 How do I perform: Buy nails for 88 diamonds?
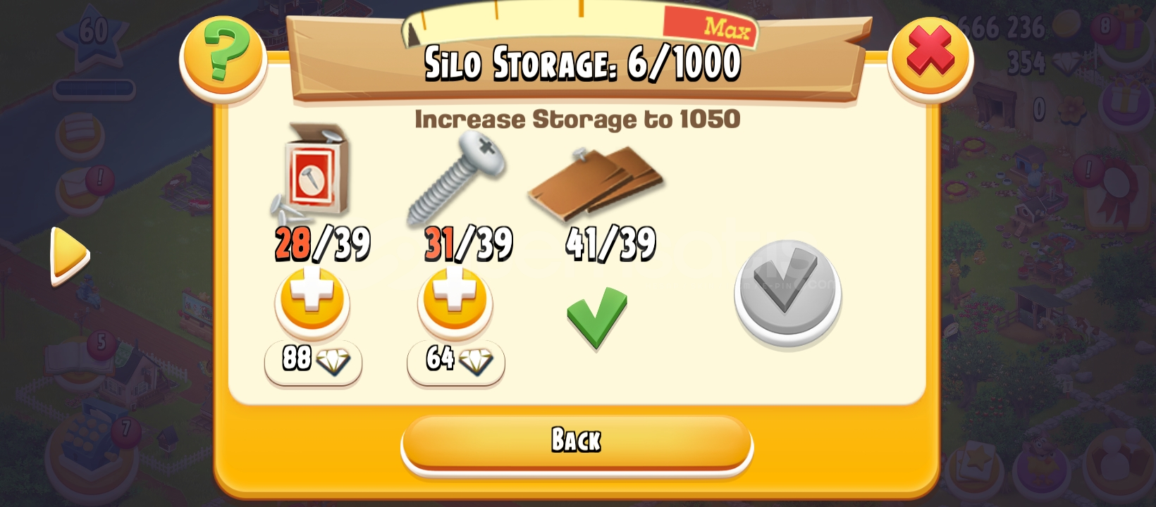click(314, 361)
